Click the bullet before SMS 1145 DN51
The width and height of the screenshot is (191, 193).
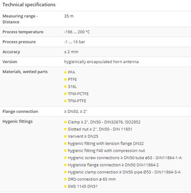point(65,186)
